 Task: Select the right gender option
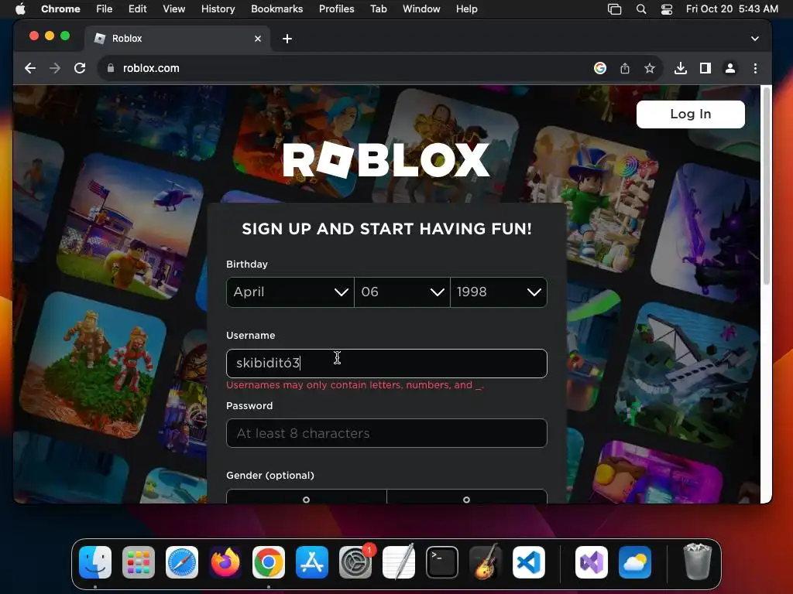tap(467, 497)
